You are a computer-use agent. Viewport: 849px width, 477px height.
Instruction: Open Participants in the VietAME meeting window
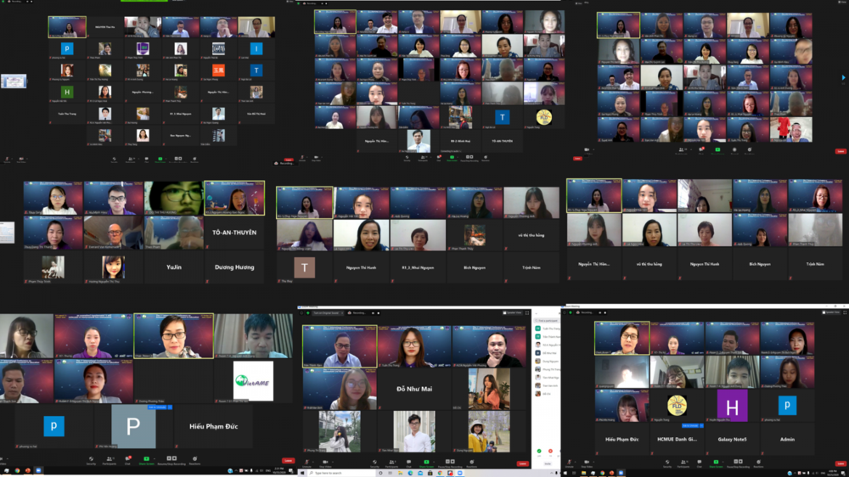(109, 462)
